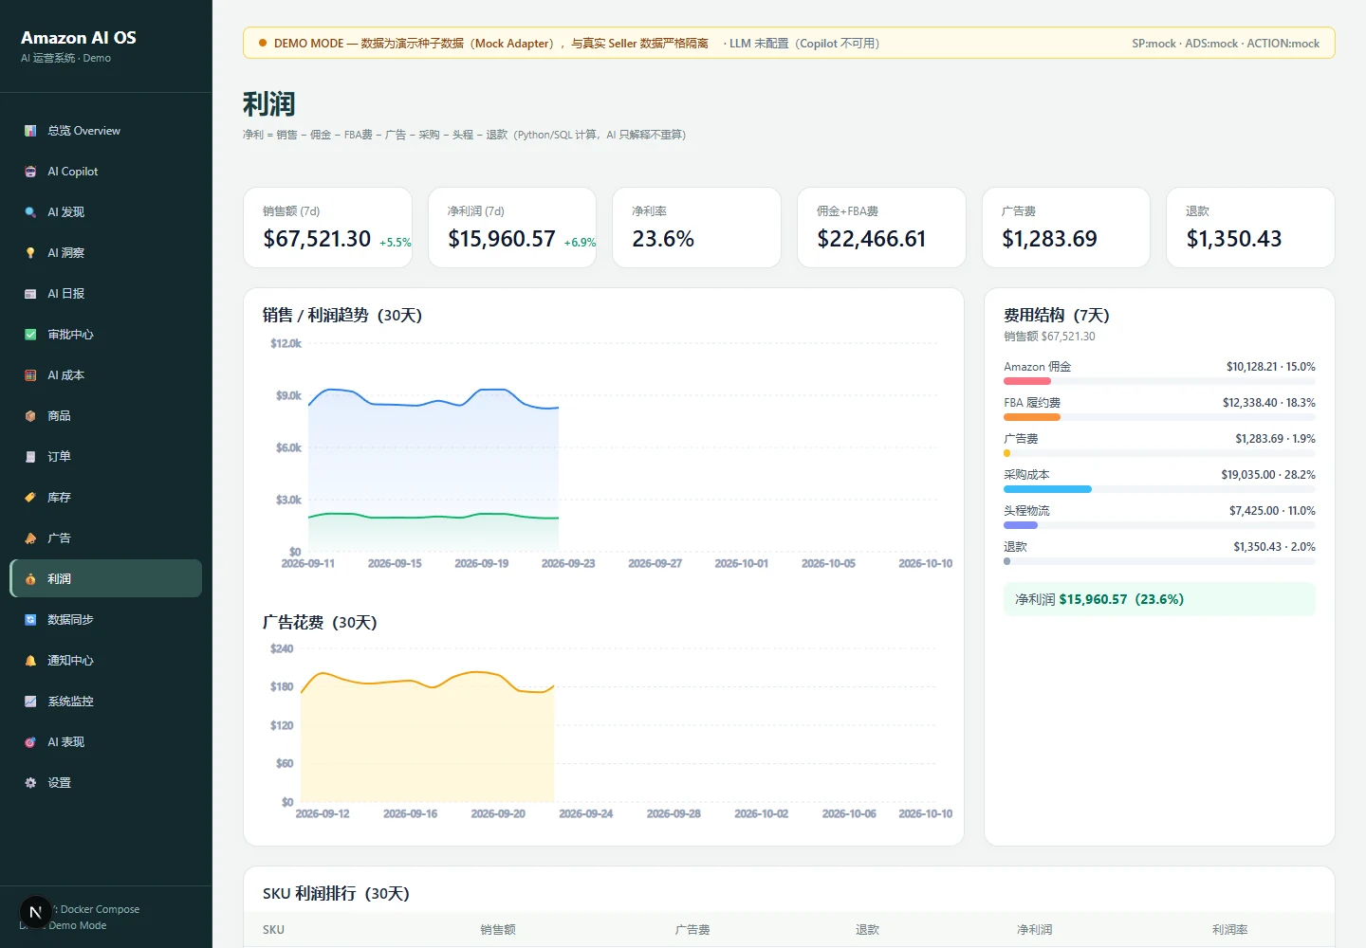Open 广告 with its megaphone icon

[x=30, y=538]
